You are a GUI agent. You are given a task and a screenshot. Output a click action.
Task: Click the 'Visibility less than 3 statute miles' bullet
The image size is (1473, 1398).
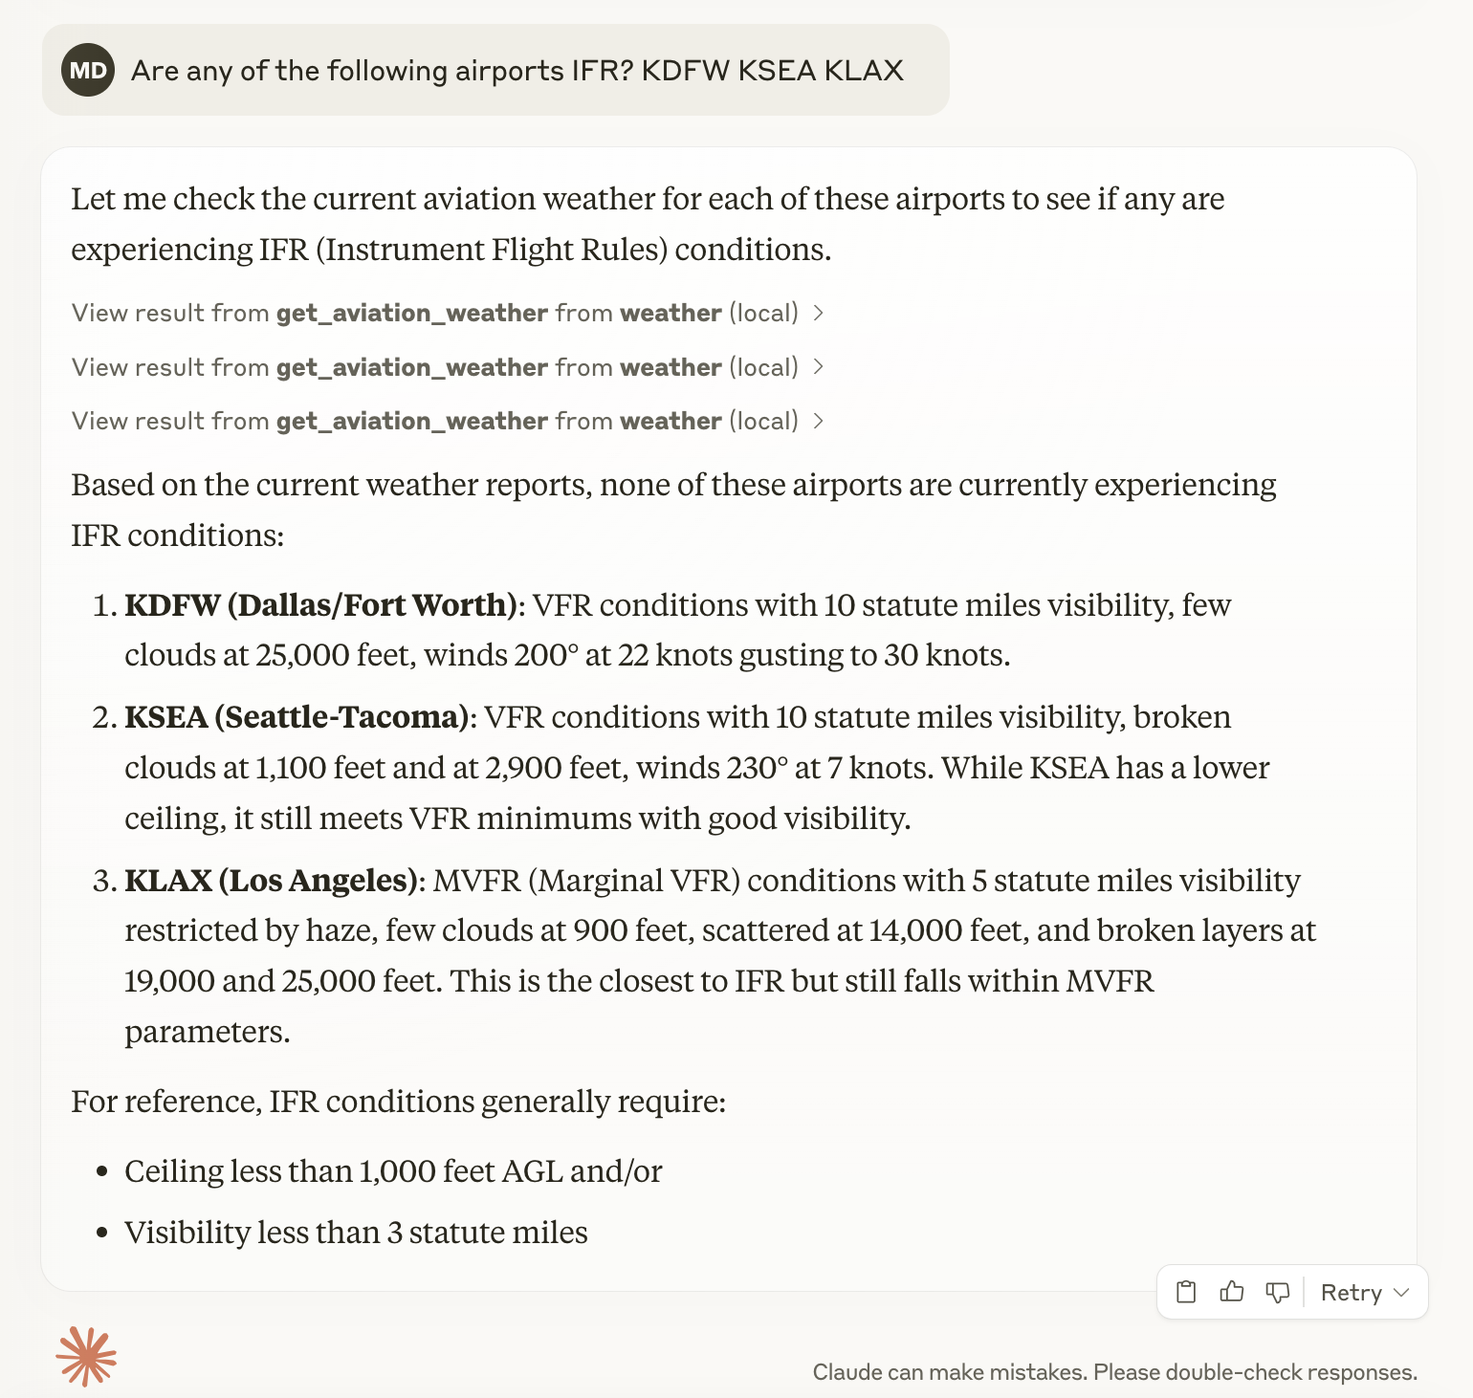pyautogui.click(x=356, y=1233)
